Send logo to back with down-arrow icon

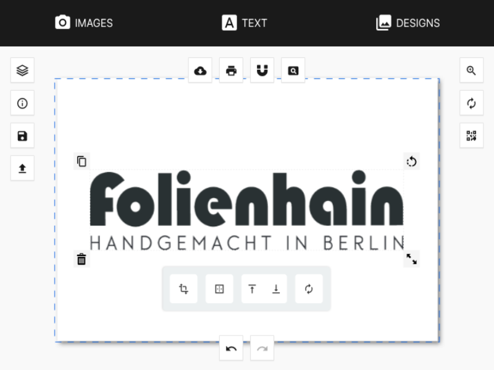276,289
